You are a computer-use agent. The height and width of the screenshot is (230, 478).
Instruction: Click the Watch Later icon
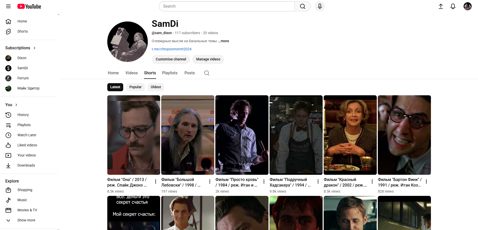8,135
